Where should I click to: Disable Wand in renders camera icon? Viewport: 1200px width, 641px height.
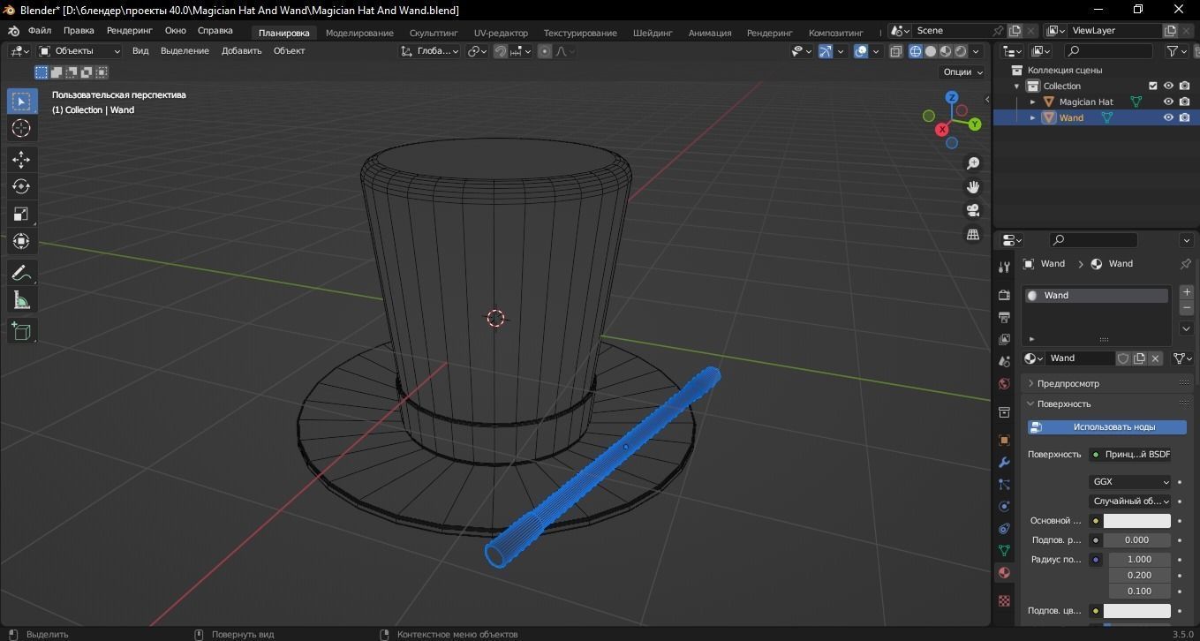(x=1184, y=117)
